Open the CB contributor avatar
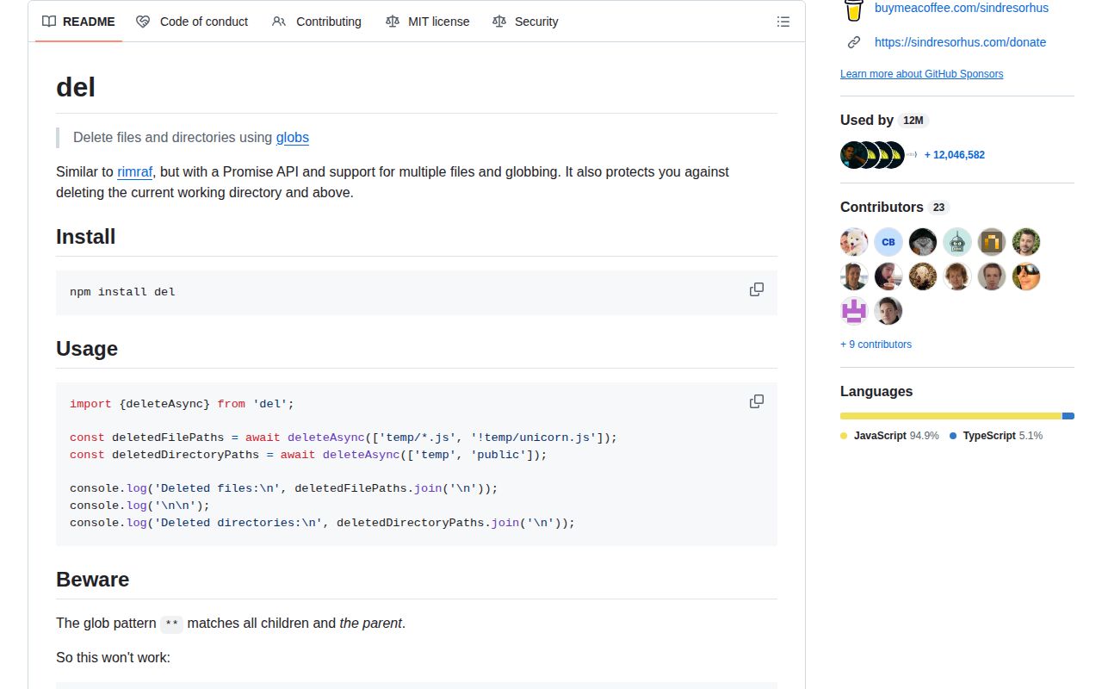Viewport: 1102px width, 689px height. pos(888,242)
